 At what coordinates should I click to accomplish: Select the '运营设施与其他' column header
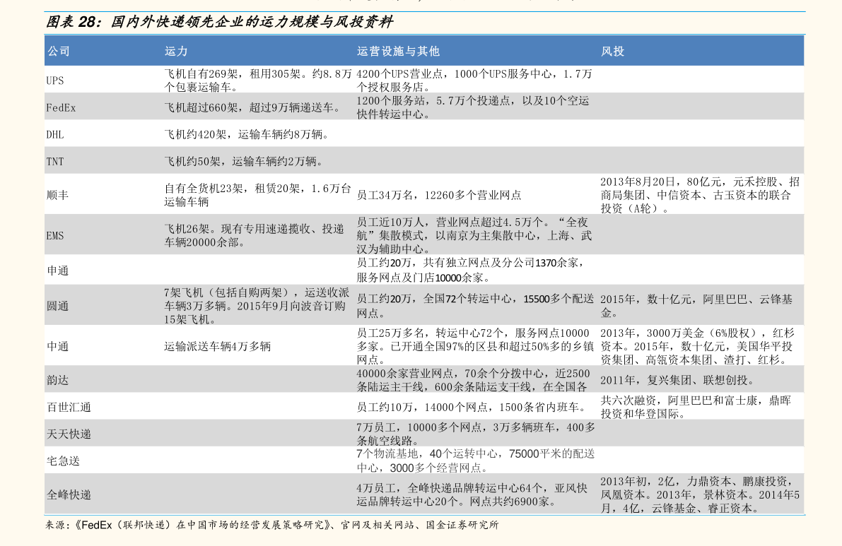pos(398,52)
